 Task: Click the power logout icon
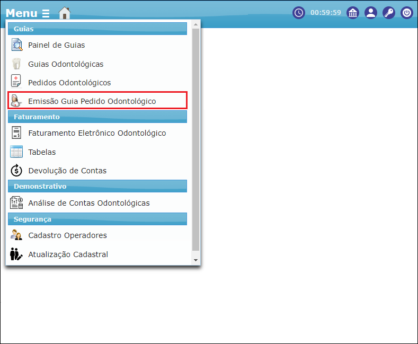(x=407, y=13)
